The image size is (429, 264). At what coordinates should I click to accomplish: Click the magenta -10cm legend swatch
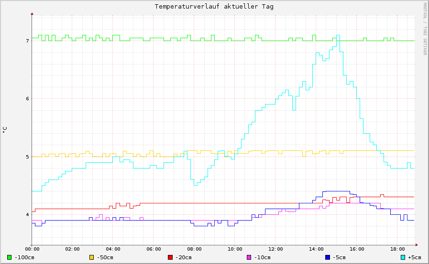point(249,257)
